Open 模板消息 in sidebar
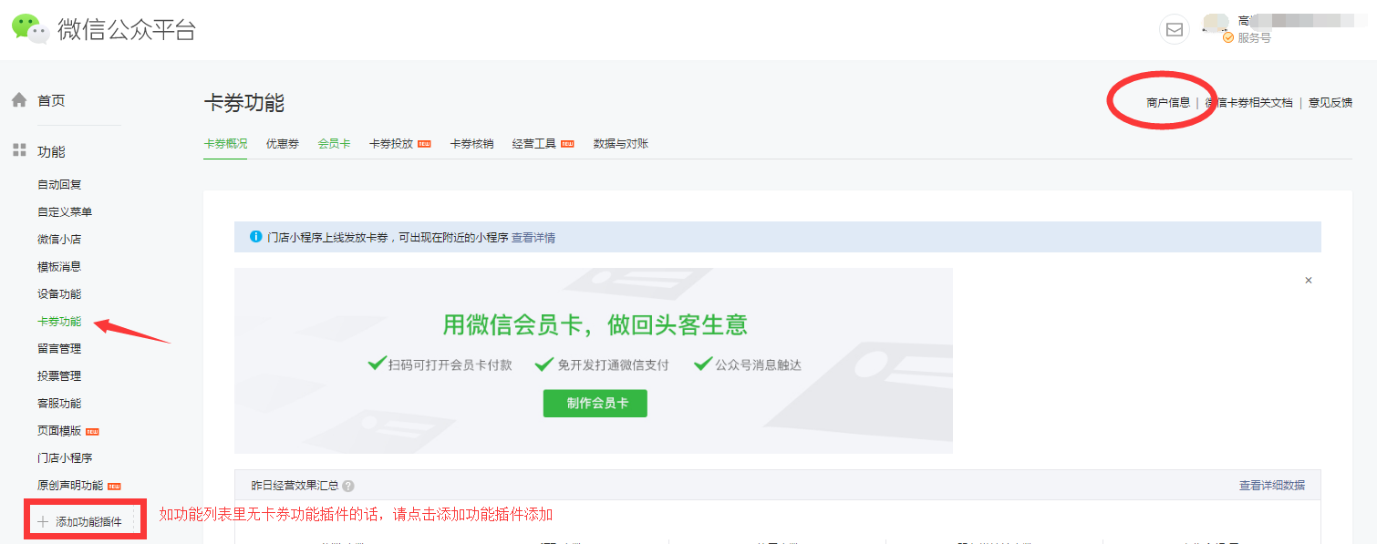1377x544 pixels. click(x=59, y=266)
